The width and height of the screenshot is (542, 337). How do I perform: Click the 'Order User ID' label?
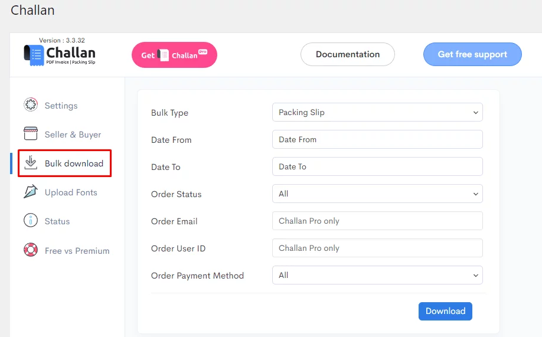pyautogui.click(x=178, y=248)
